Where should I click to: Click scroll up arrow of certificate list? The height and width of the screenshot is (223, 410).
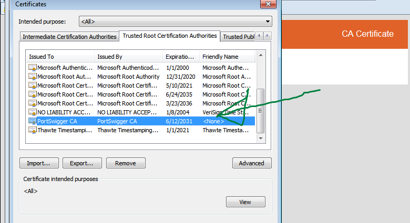261,56
